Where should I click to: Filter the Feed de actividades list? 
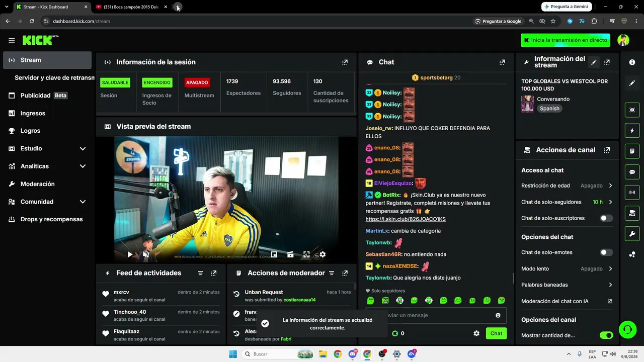point(200,273)
